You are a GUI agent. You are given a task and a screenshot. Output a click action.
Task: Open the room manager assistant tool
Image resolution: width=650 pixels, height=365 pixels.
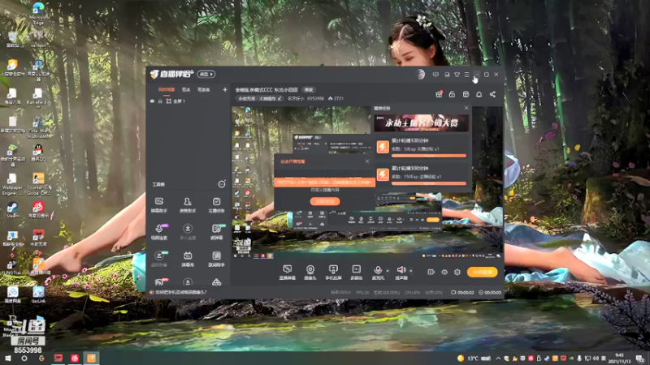click(188, 205)
